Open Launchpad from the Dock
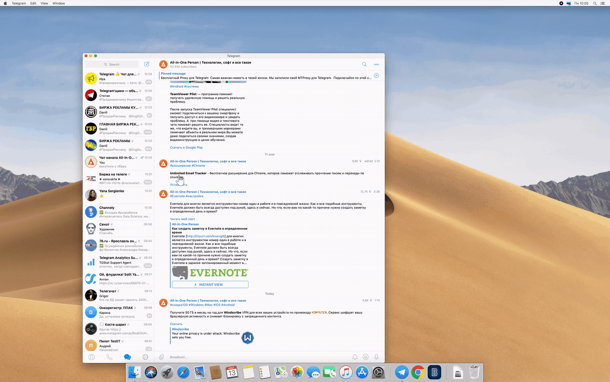 tap(167, 372)
